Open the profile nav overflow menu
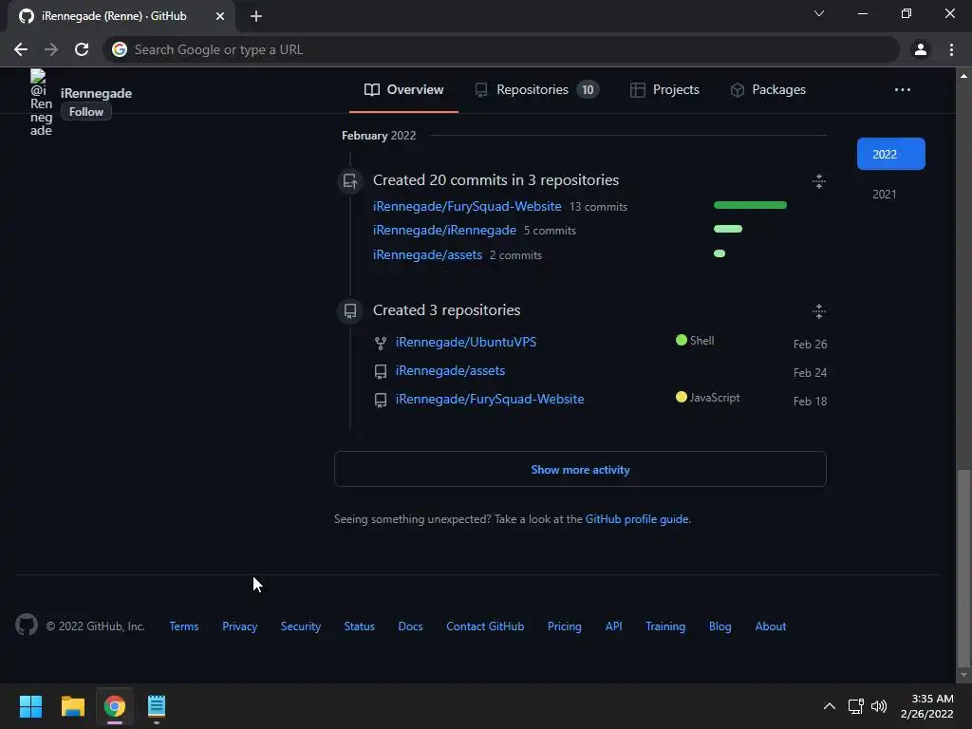Image resolution: width=972 pixels, height=729 pixels. point(903,90)
